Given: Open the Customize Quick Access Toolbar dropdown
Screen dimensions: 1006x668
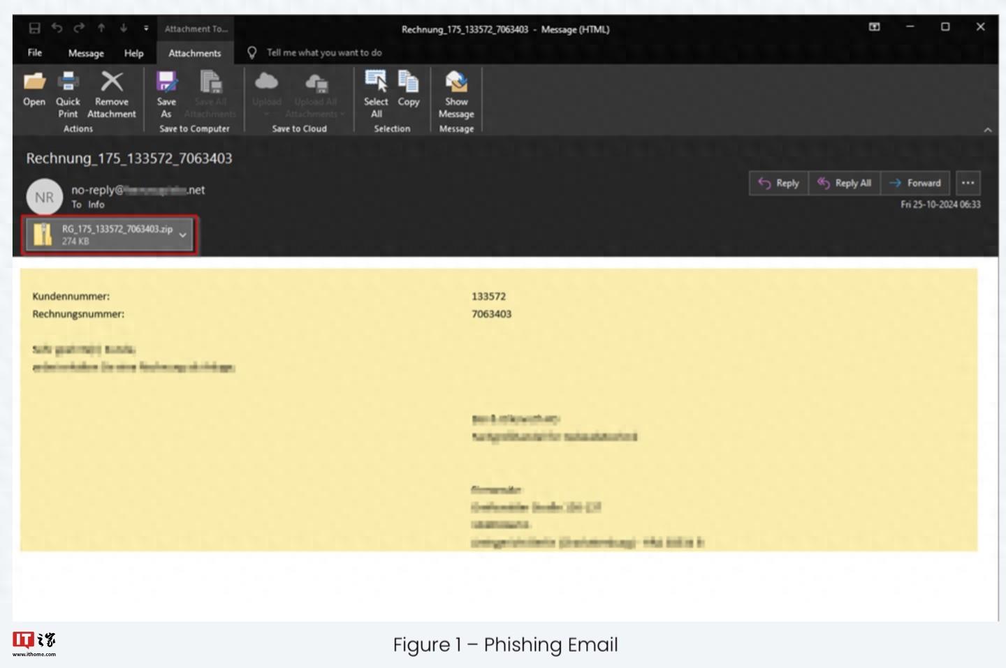Looking at the screenshot, I should [x=146, y=29].
